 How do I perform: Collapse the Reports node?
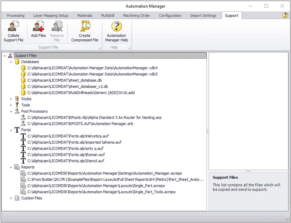[11, 167]
